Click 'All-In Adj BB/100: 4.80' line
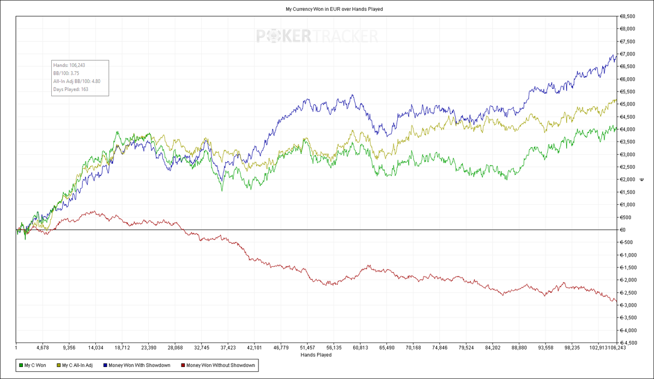 76,81
